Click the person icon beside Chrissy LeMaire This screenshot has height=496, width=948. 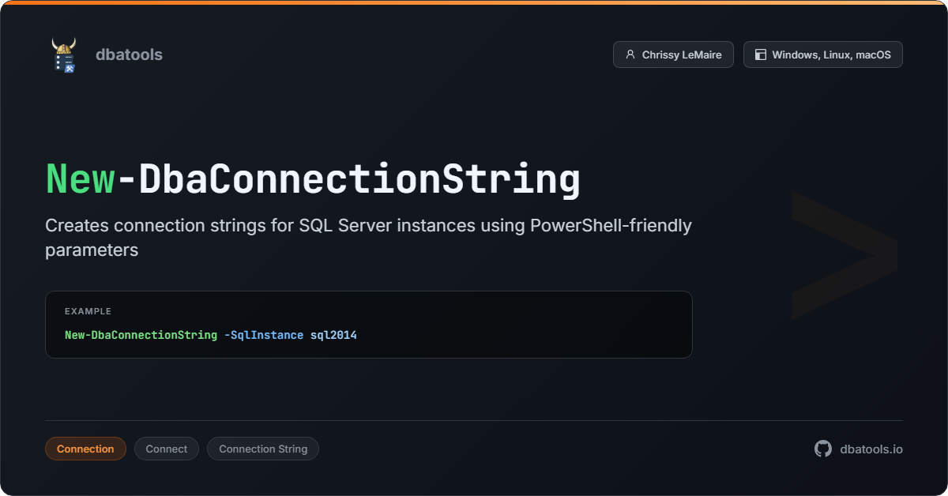click(x=630, y=54)
